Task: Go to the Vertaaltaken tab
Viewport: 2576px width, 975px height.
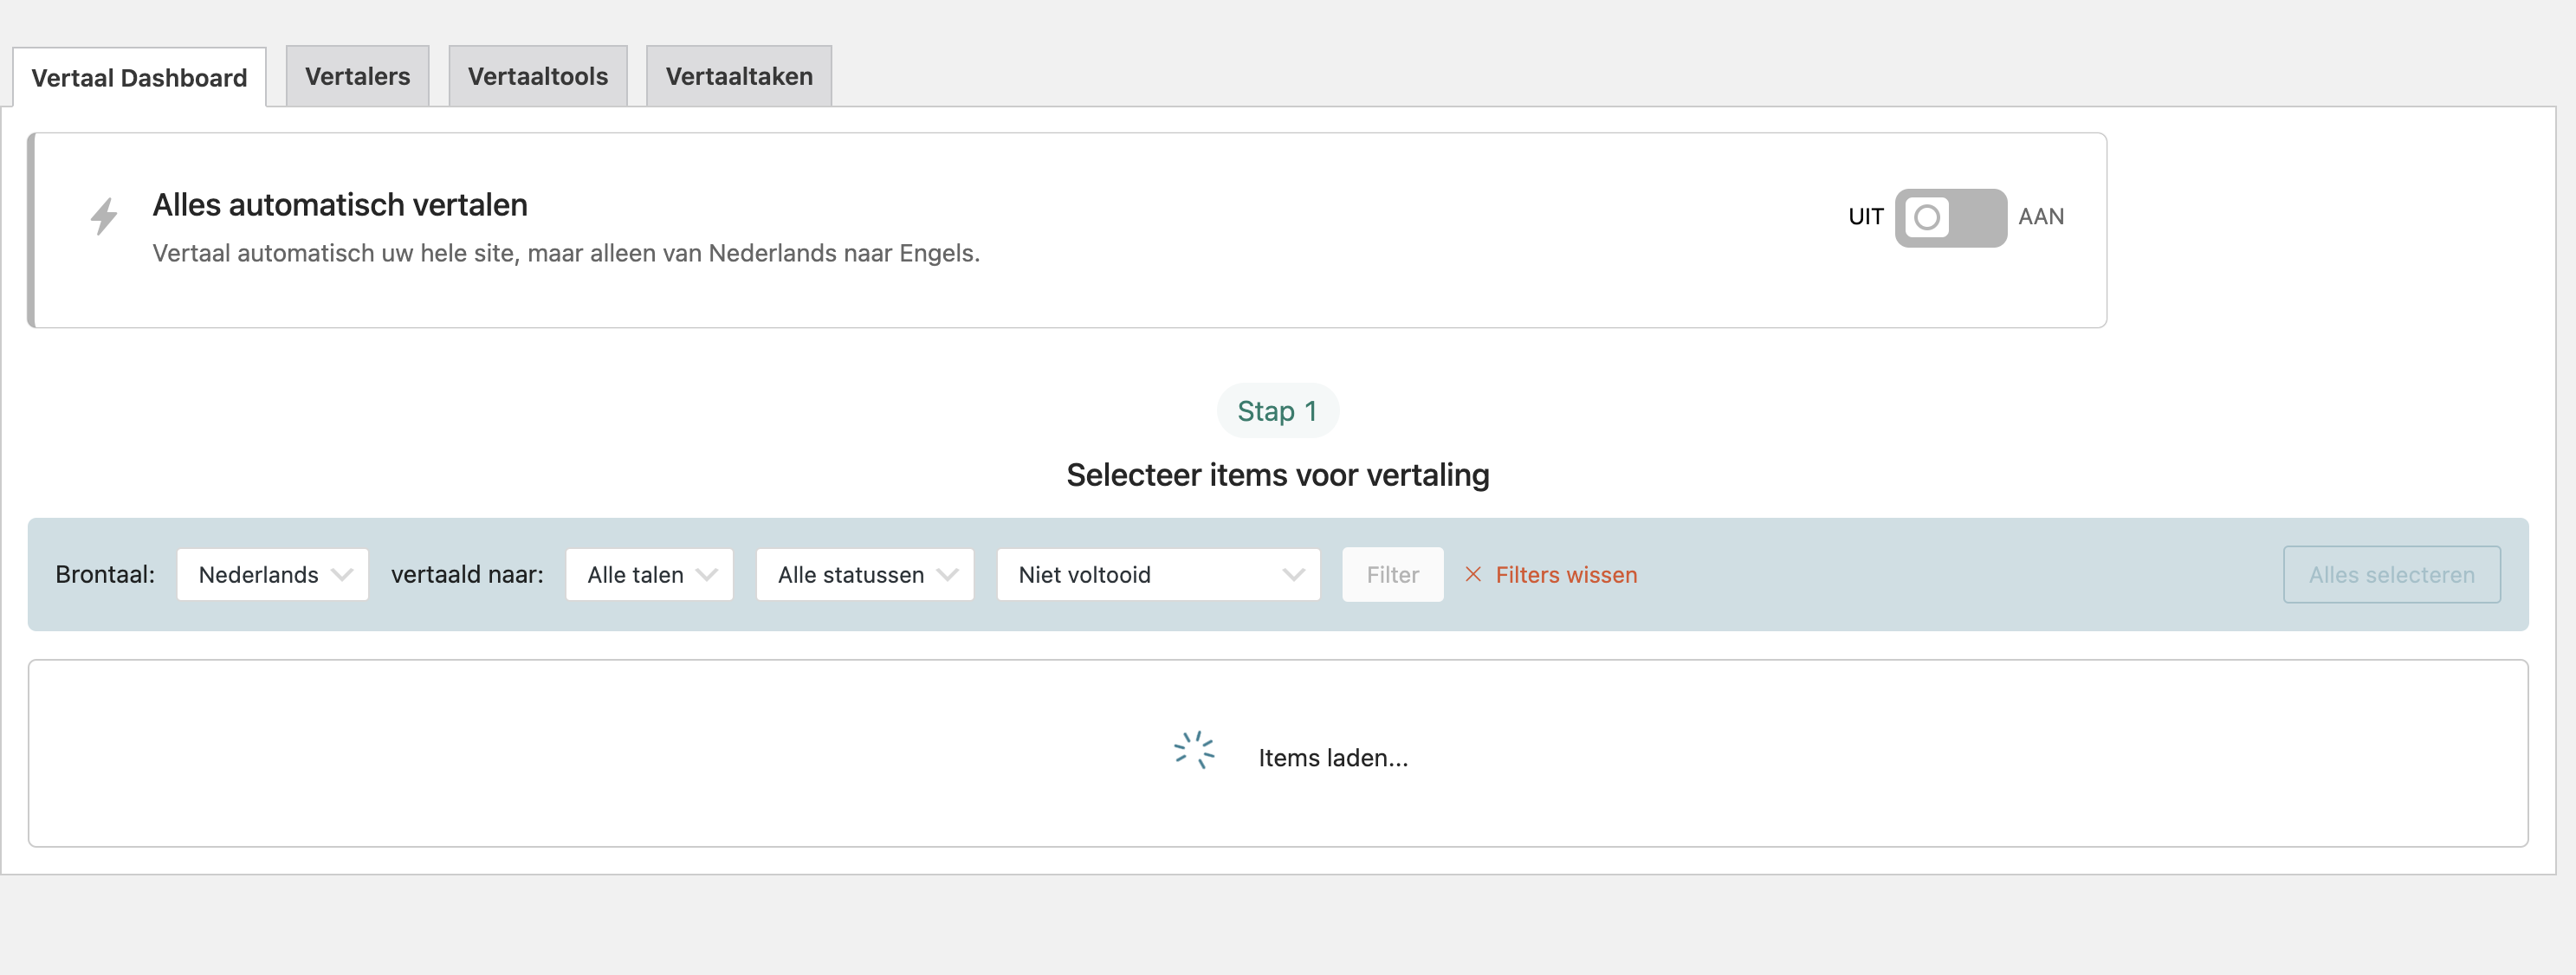Action: coord(739,76)
